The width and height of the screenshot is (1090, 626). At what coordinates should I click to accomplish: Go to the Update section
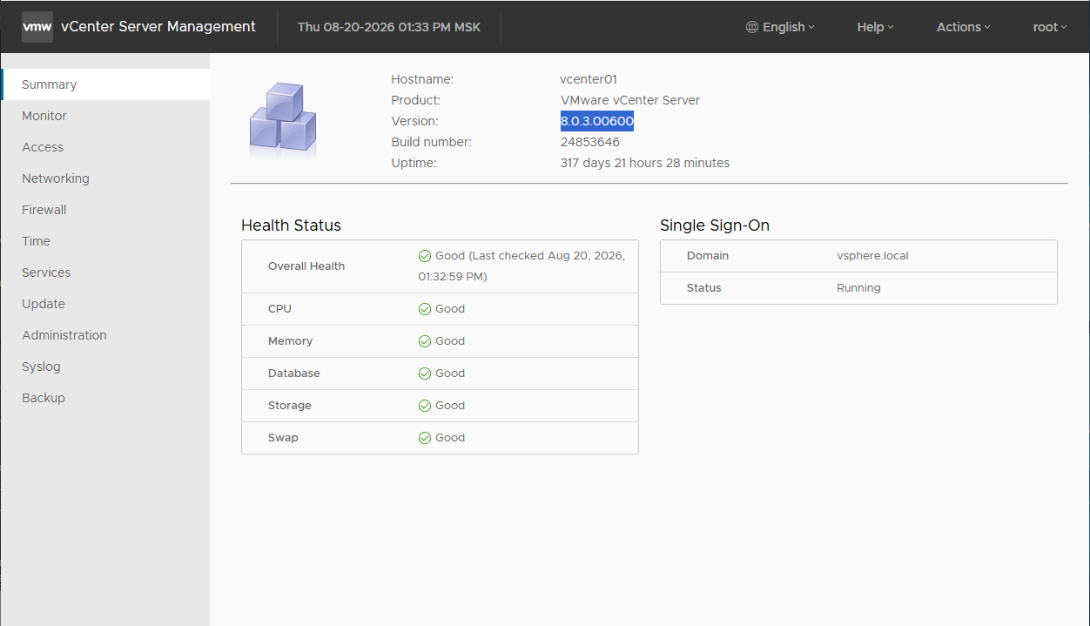tap(105, 304)
